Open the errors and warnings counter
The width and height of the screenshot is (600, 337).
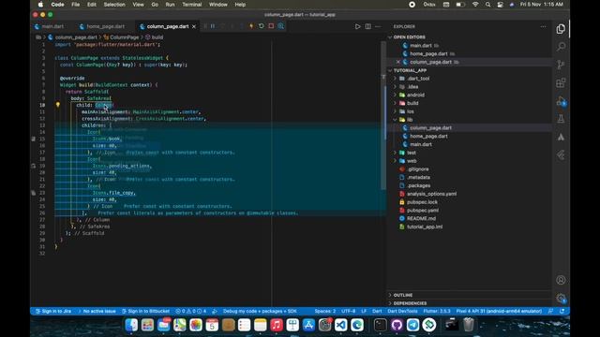[191, 311]
